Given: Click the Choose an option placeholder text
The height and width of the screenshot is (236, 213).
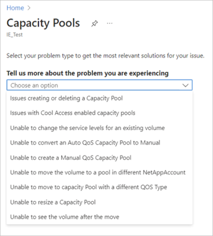Looking at the screenshot, I should (34, 86).
